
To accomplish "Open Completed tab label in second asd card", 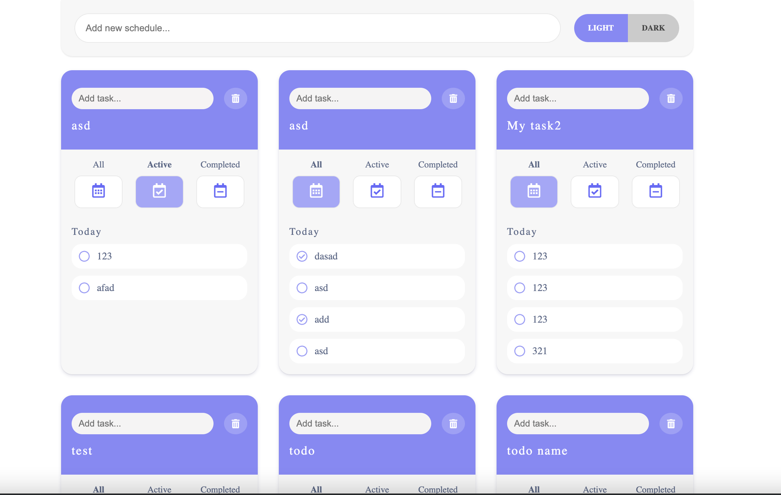I will tap(438, 165).
